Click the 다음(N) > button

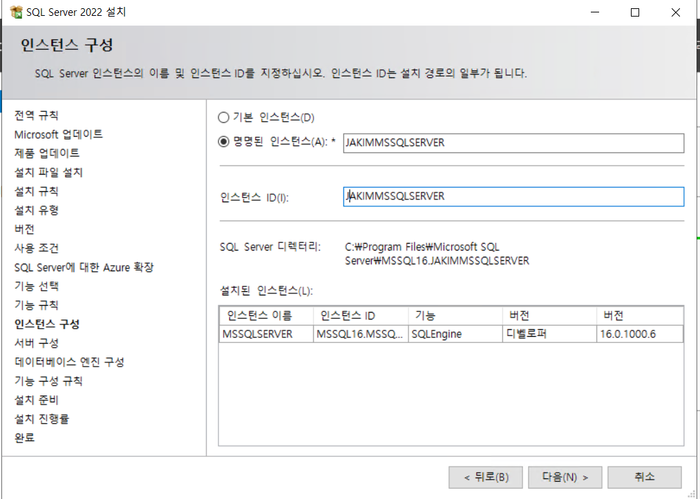(565, 478)
